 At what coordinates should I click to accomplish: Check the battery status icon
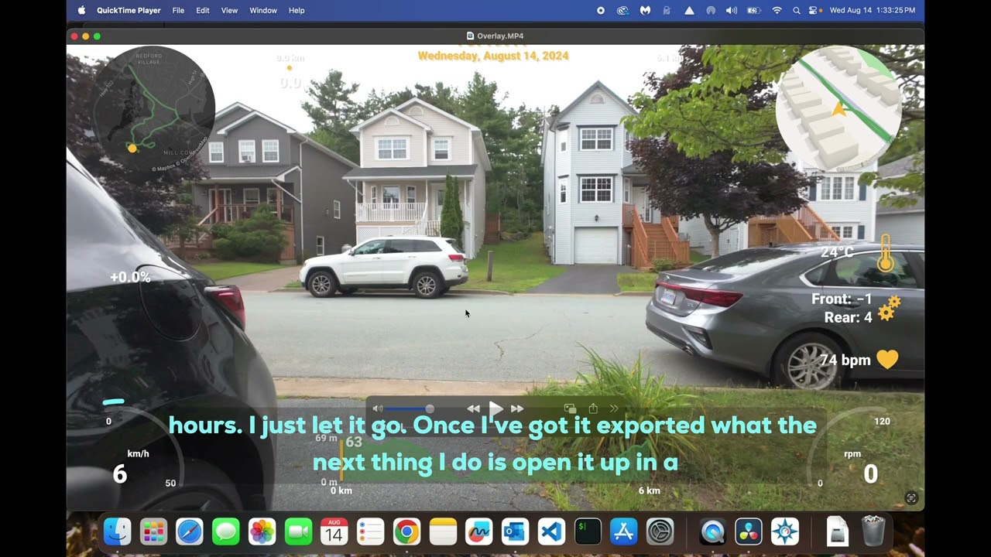tap(753, 10)
